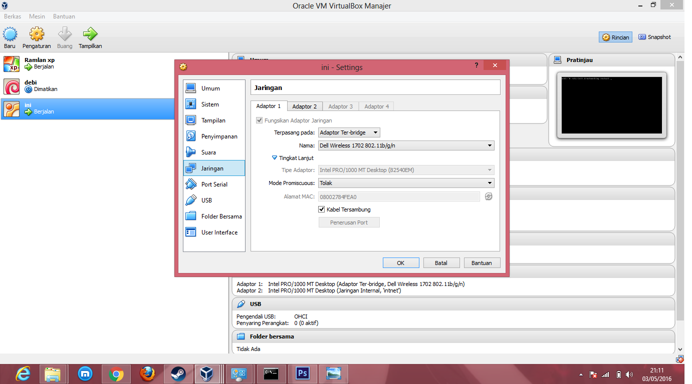Open the Penyimpanan settings category

(214, 136)
